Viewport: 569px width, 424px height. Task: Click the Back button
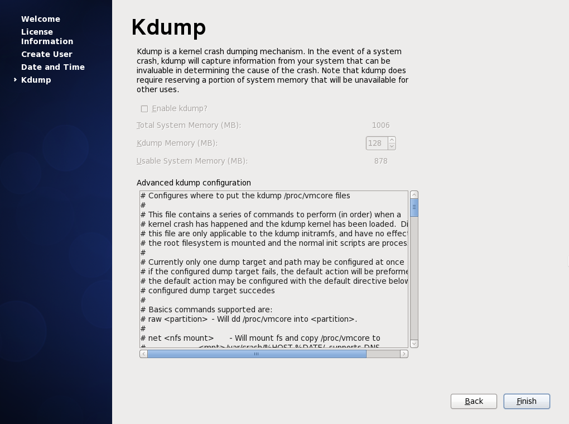pos(473,401)
